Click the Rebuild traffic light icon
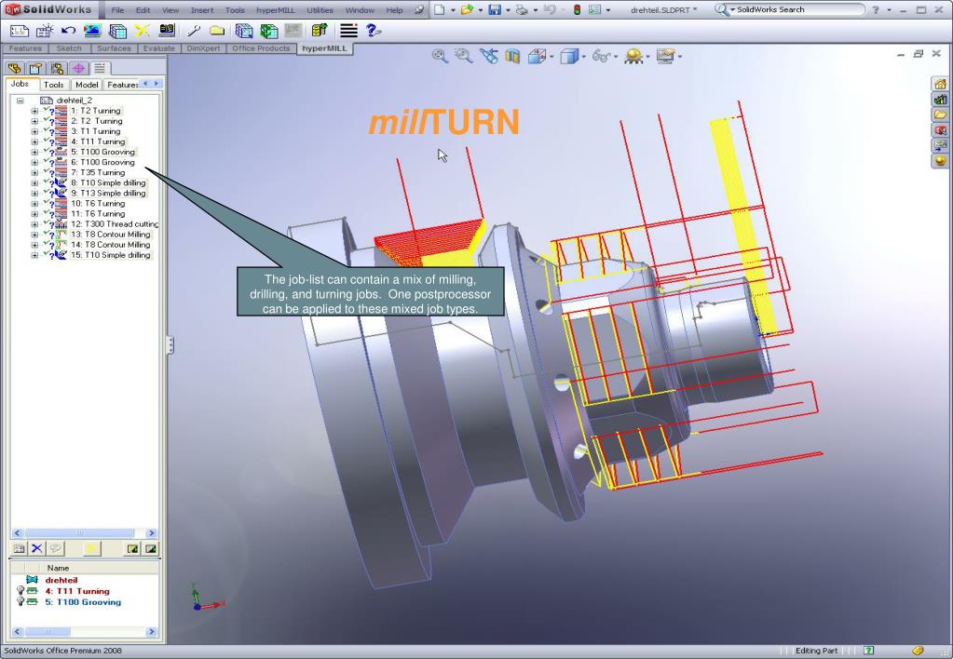The image size is (953, 659). [577, 9]
